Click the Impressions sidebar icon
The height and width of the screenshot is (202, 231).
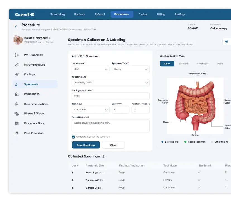click(x=17, y=94)
